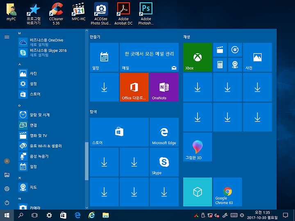Open the small Groove music tile
The image size is (295, 221).
click(x=235, y=50)
